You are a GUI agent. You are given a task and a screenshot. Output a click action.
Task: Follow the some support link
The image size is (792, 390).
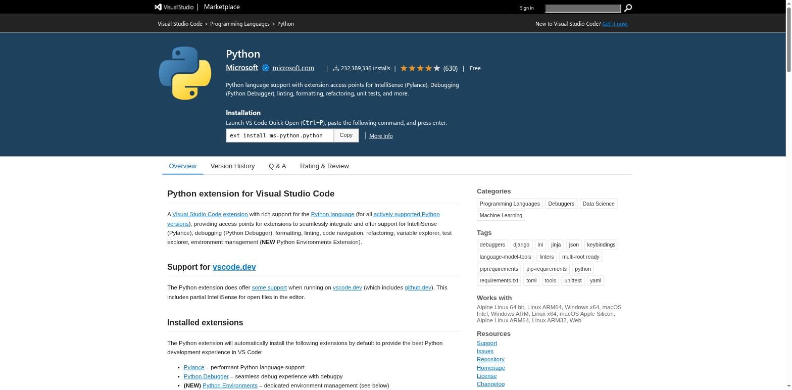point(269,287)
